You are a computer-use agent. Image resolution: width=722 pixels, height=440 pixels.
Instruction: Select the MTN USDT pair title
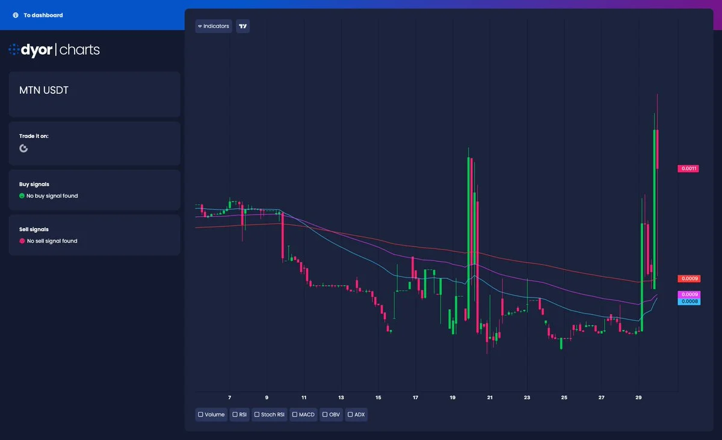pyautogui.click(x=44, y=90)
